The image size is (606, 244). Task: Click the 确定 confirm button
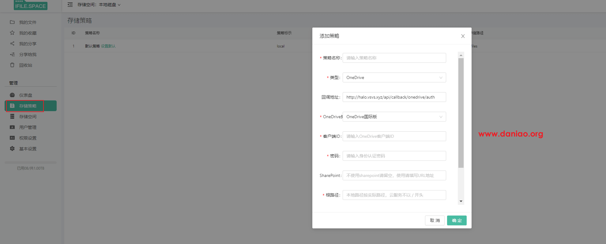click(457, 220)
